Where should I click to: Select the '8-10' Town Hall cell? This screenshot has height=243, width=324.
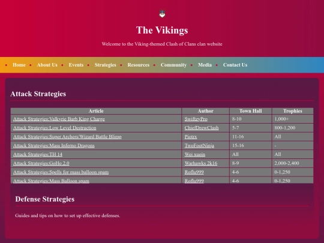pos(251,119)
